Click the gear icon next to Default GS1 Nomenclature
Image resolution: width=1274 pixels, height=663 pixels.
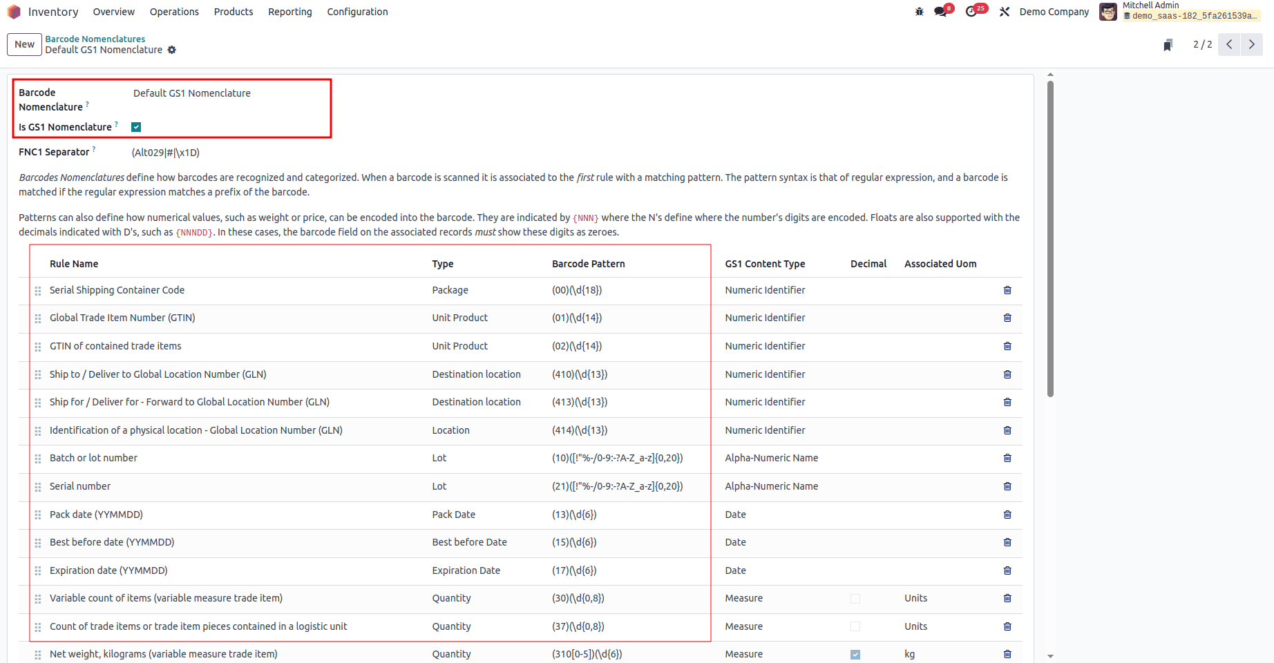point(172,50)
